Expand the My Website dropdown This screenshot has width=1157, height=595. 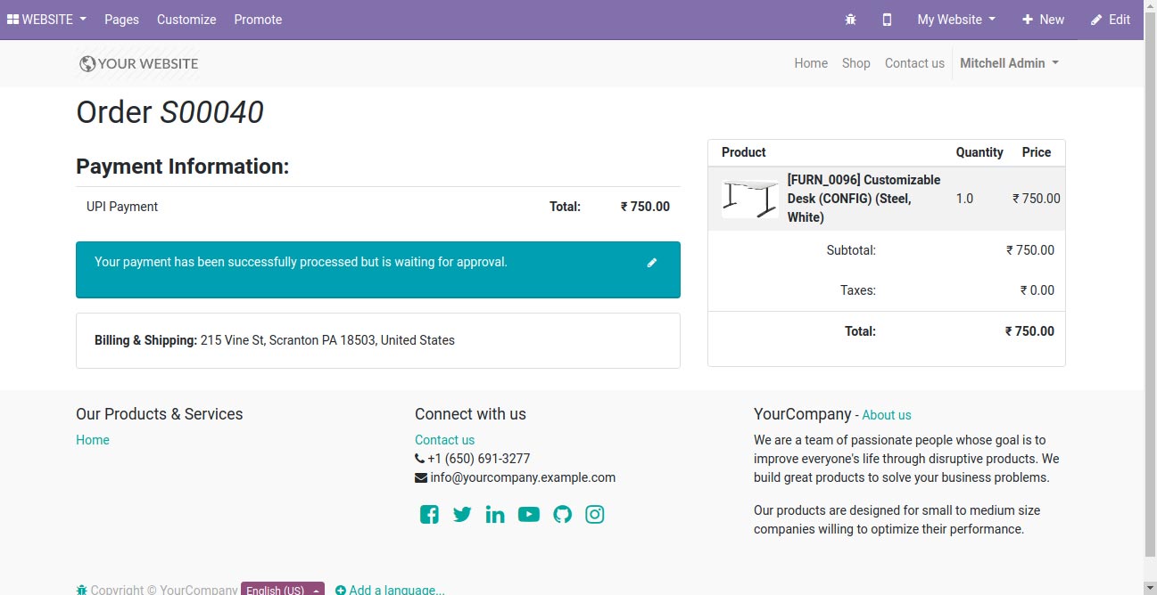pos(956,20)
